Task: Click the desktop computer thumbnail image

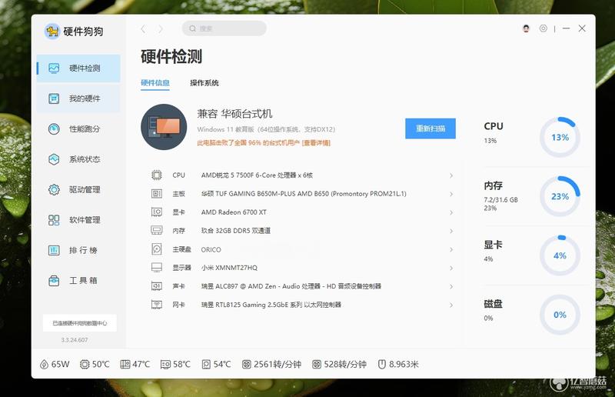Action: tap(164, 127)
